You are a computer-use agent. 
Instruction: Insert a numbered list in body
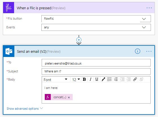[116, 79]
